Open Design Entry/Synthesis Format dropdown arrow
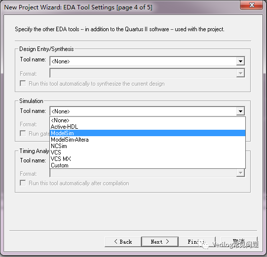The height and width of the screenshot is (257, 267). pyautogui.click(x=240, y=73)
